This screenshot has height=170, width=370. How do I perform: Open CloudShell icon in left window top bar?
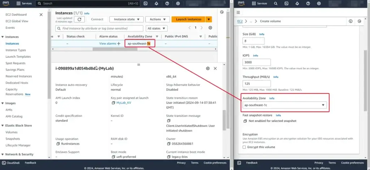click(x=146, y=4)
